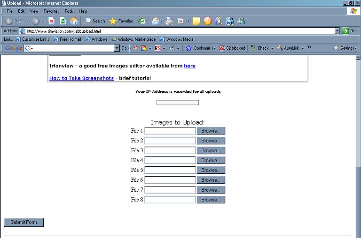Follow the Irfanview 'here' link
Viewport: 361px width, 238px height.
(189, 66)
